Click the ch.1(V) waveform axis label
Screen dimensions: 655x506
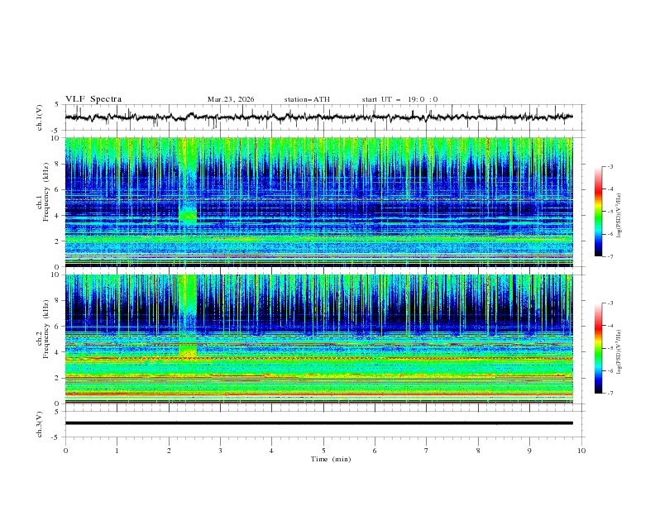click(x=40, y=117)
